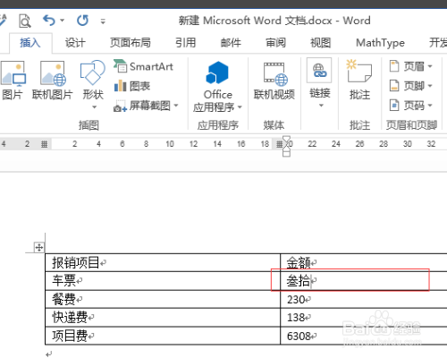Switch to the 设计 ribbon tab

(x=75, y=43)
